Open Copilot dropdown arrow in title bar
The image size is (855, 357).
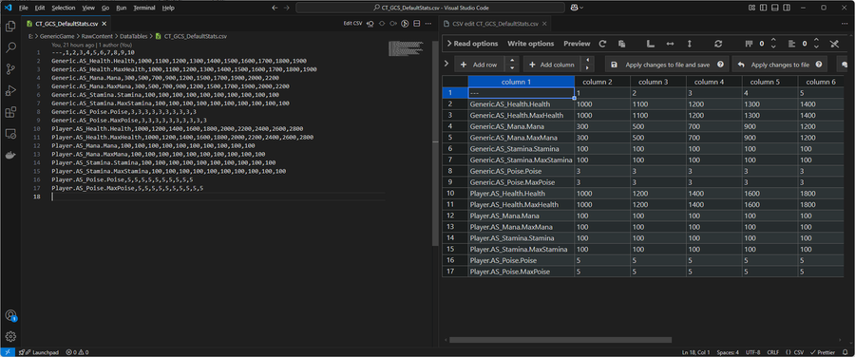581,8
